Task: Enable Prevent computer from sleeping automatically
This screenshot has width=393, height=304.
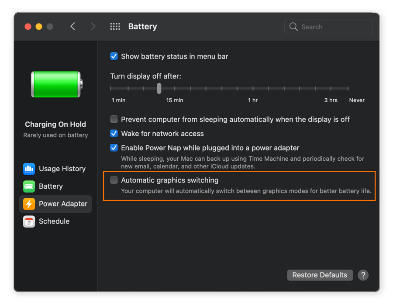Action: point(114,119)
